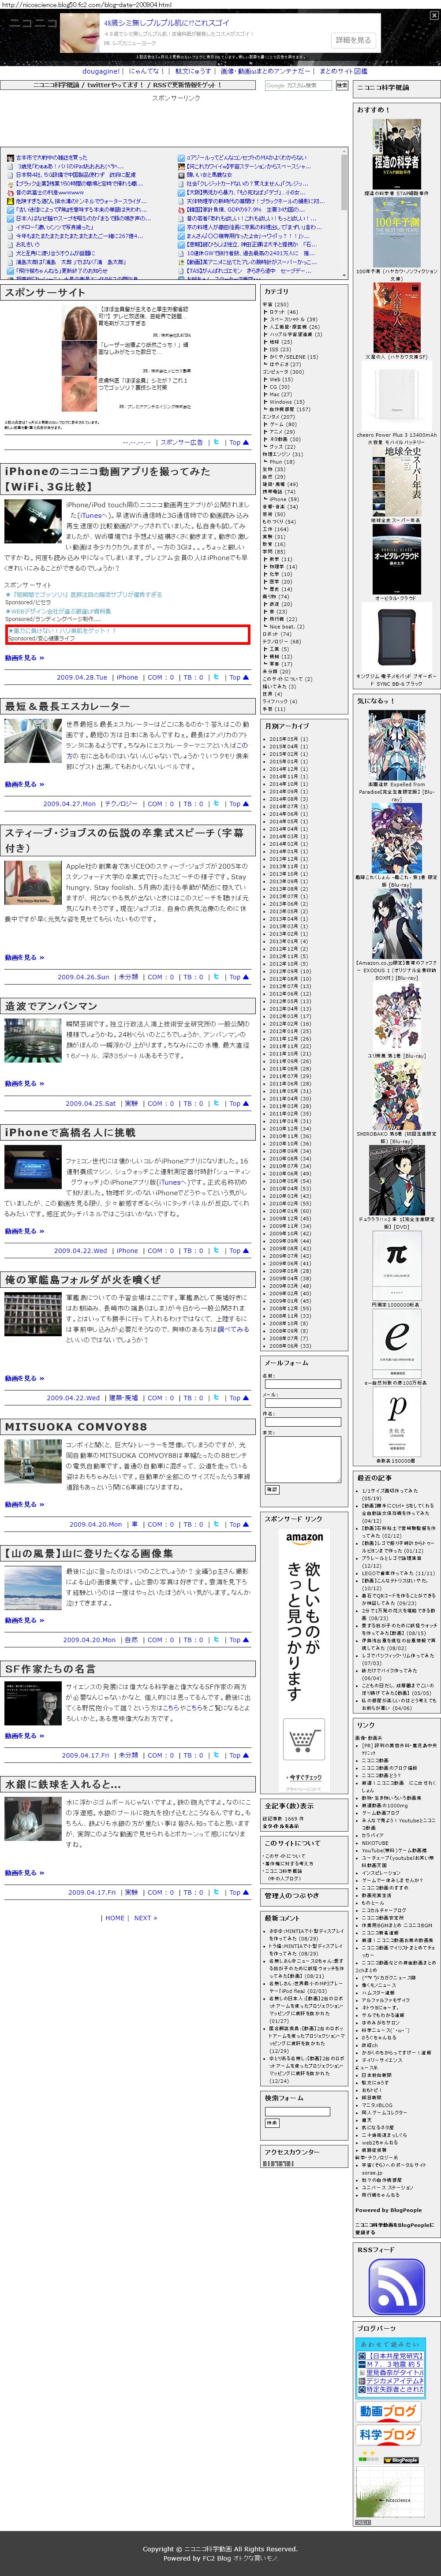
Task: Click the thumbnail of the 造波でアンパンマン post
Action: click(33, 1040)
